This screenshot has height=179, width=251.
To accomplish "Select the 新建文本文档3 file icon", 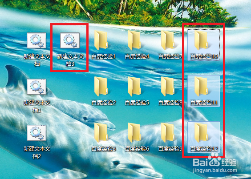I will pos(70,40).
